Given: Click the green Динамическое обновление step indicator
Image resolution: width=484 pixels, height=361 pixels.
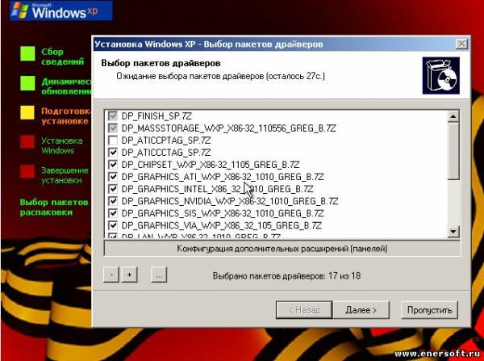Looking at the screenshot, I should tap(27, 83).
